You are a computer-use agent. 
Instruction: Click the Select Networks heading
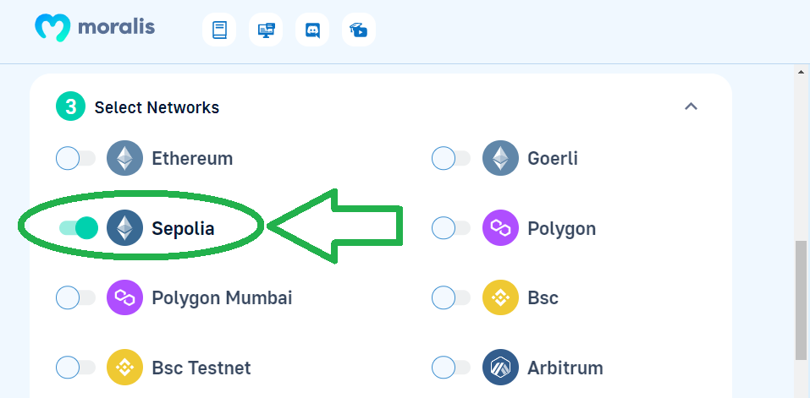pos(157,107)
